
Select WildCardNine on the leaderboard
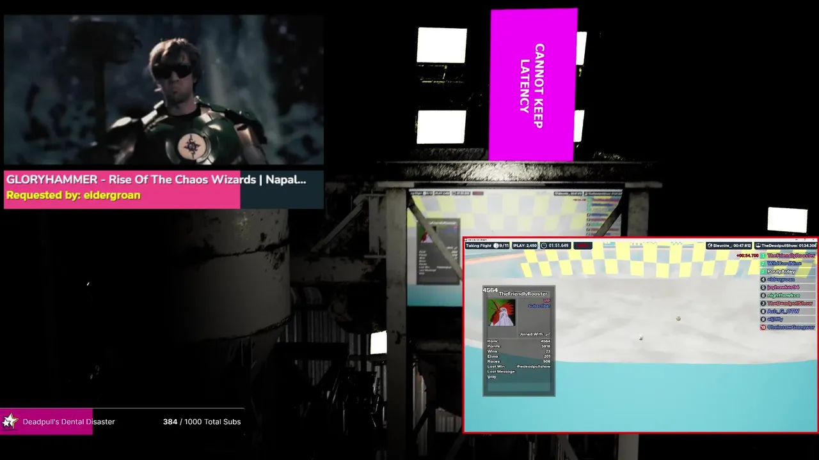click(784, 263)
